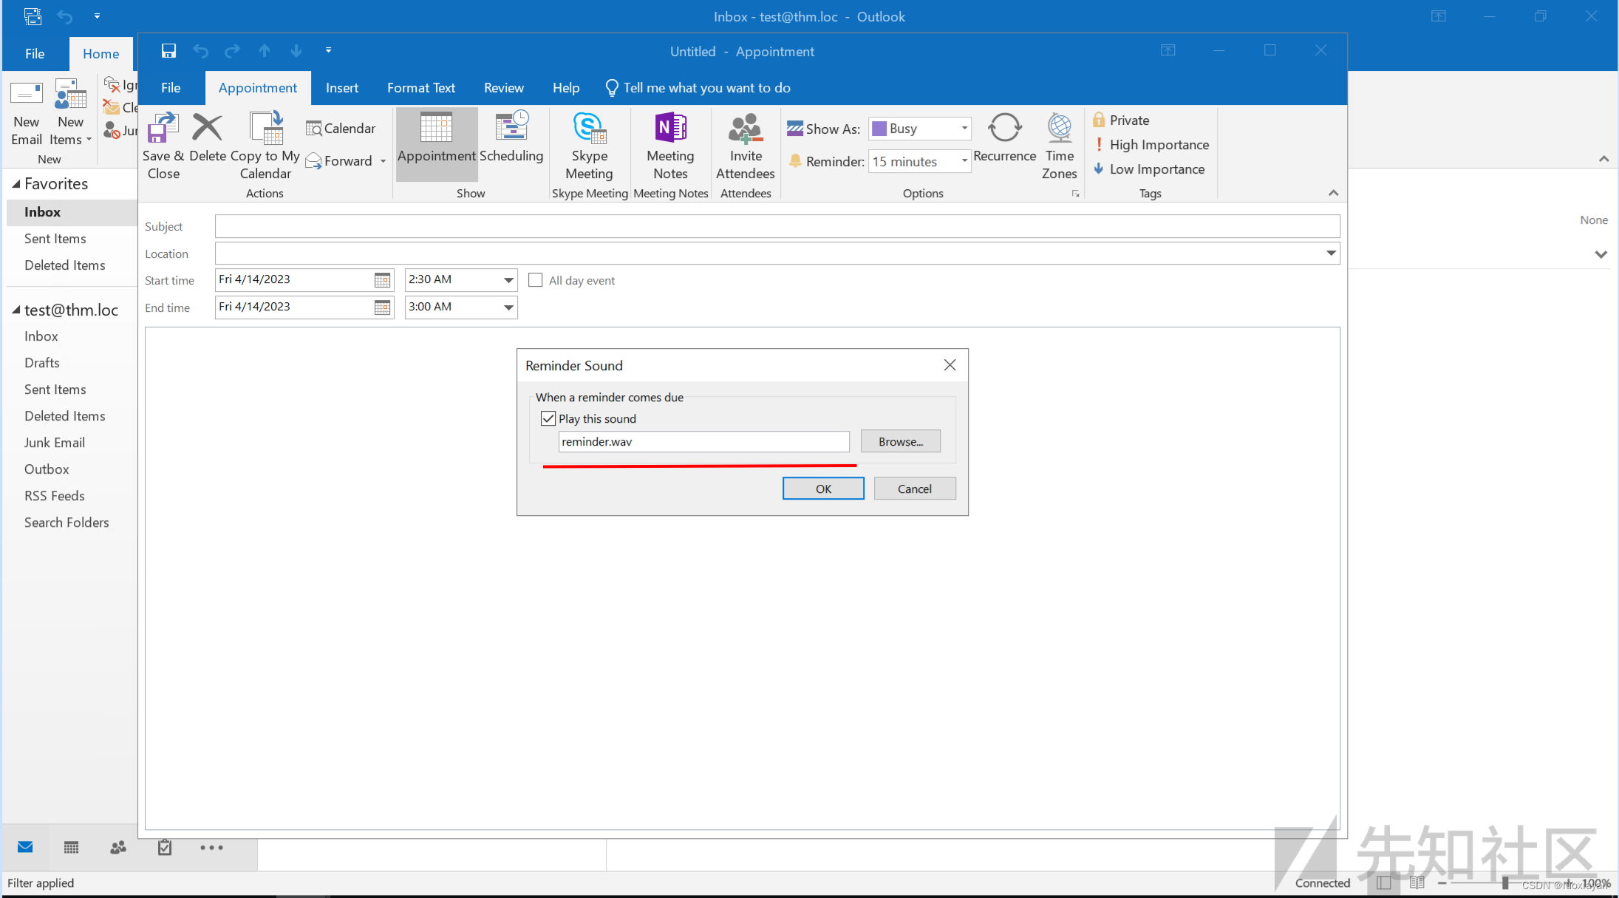This screenshot has width=1619, height=898.
Task: Click the OneNote Meeting Notes icon
Action: click(670, 128)
